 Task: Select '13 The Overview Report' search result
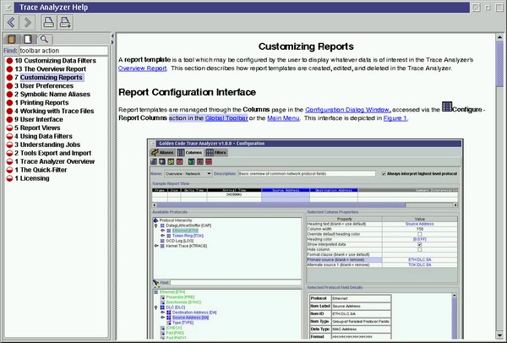click(x=50, y=69)
